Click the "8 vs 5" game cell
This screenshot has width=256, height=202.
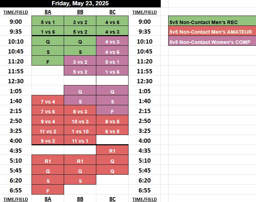pyautogui.click(x=112, y=121)
